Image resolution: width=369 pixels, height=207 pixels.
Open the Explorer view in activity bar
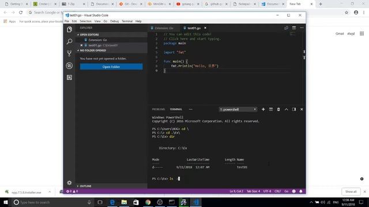[69, 29]
